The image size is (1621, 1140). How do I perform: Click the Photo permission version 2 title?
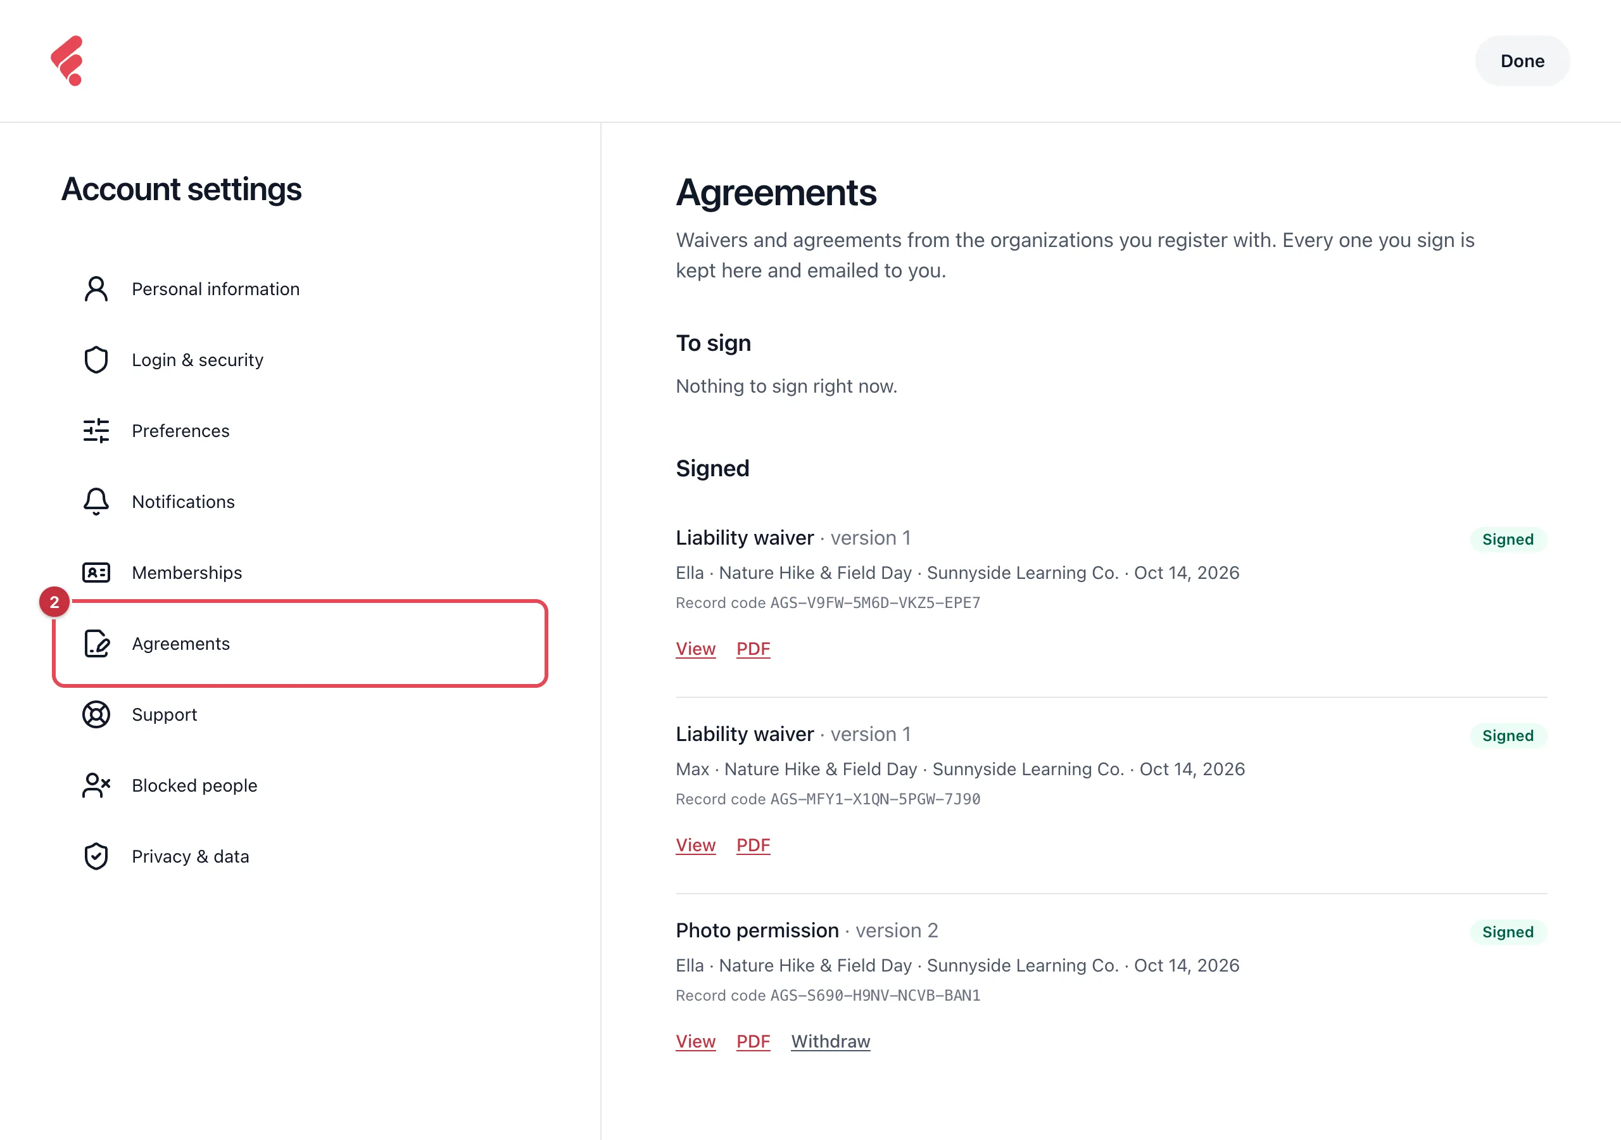pyautogui.click(x=806, y=930)
